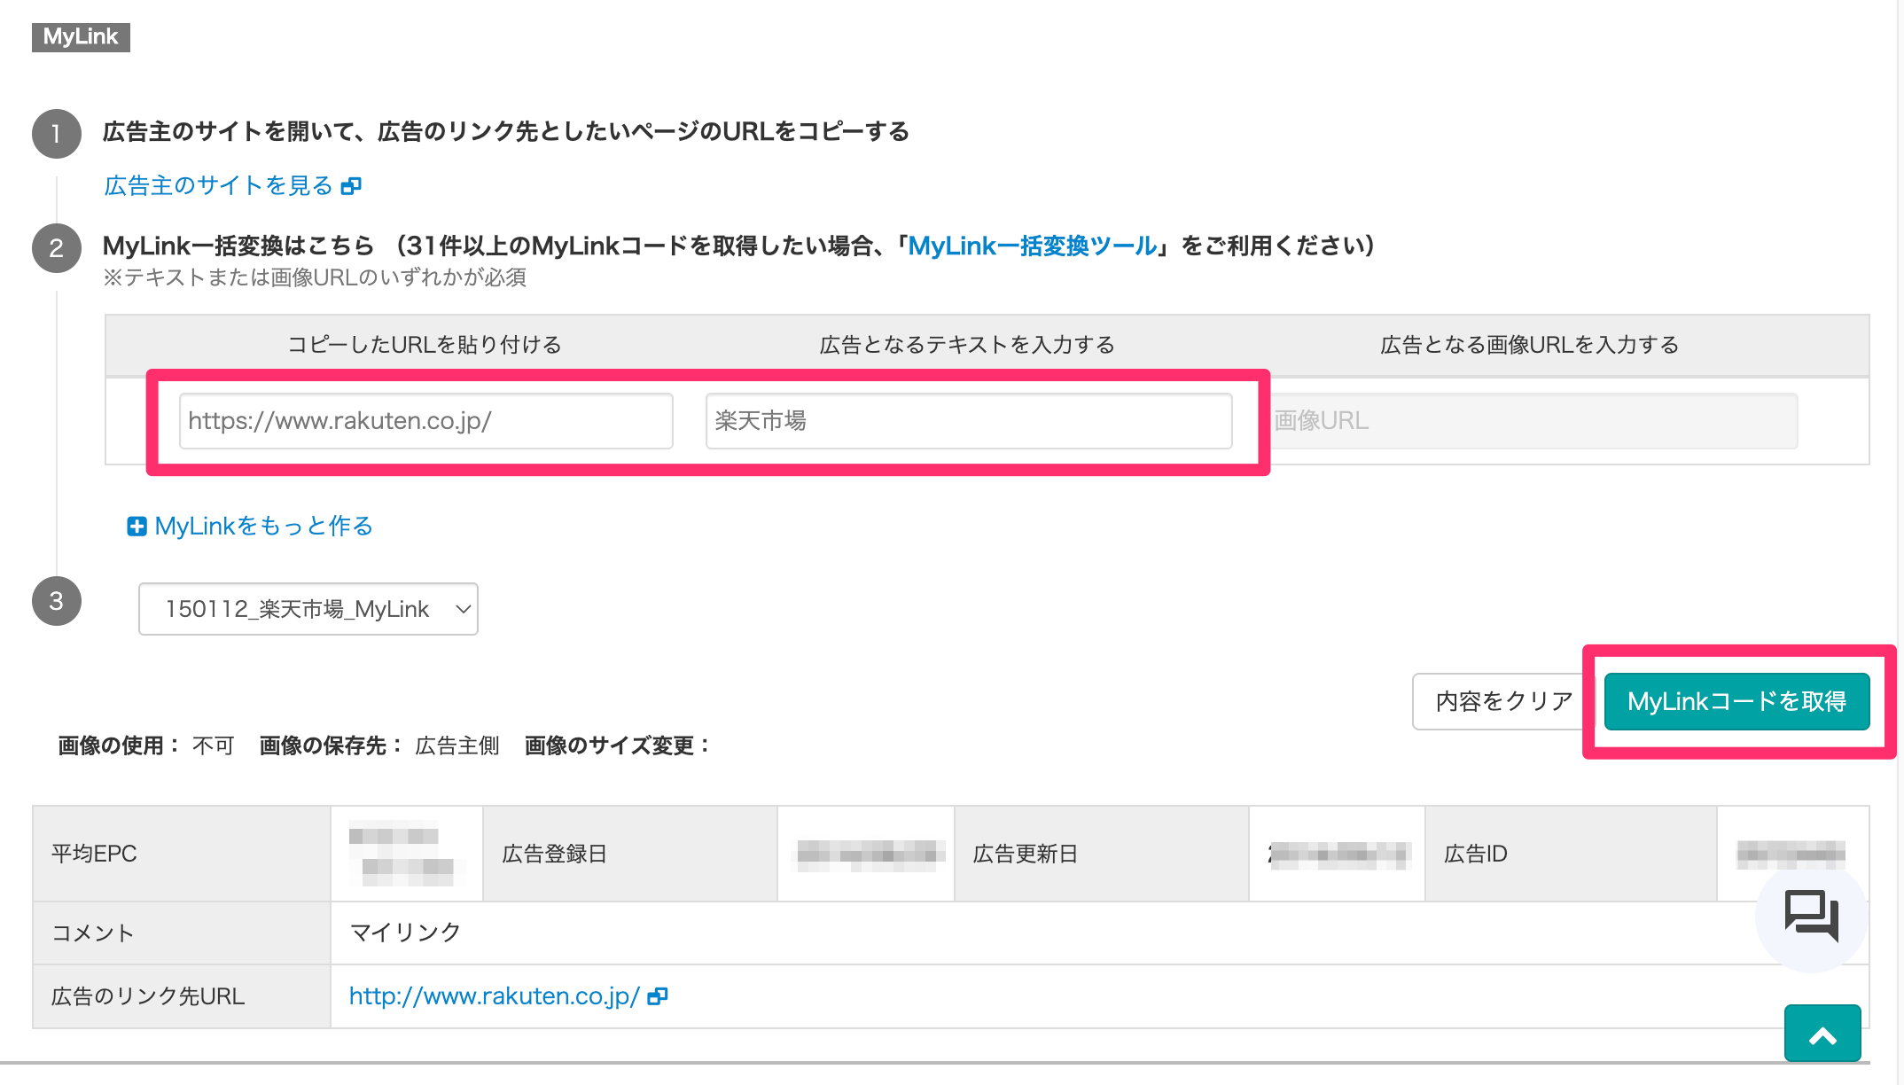
Task: Click the 画像の保存先 label
Action: [x=331, y=745]
